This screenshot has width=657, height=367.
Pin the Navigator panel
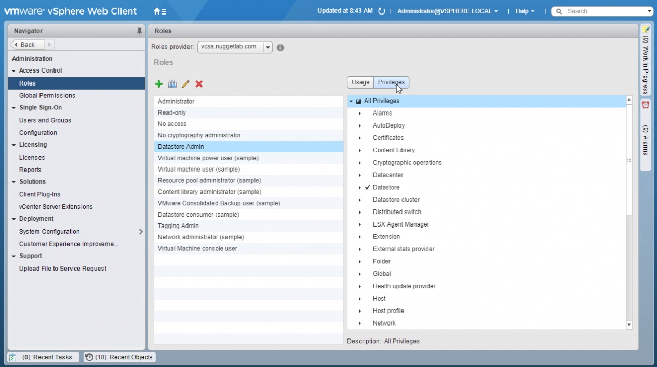click(139, 31)
